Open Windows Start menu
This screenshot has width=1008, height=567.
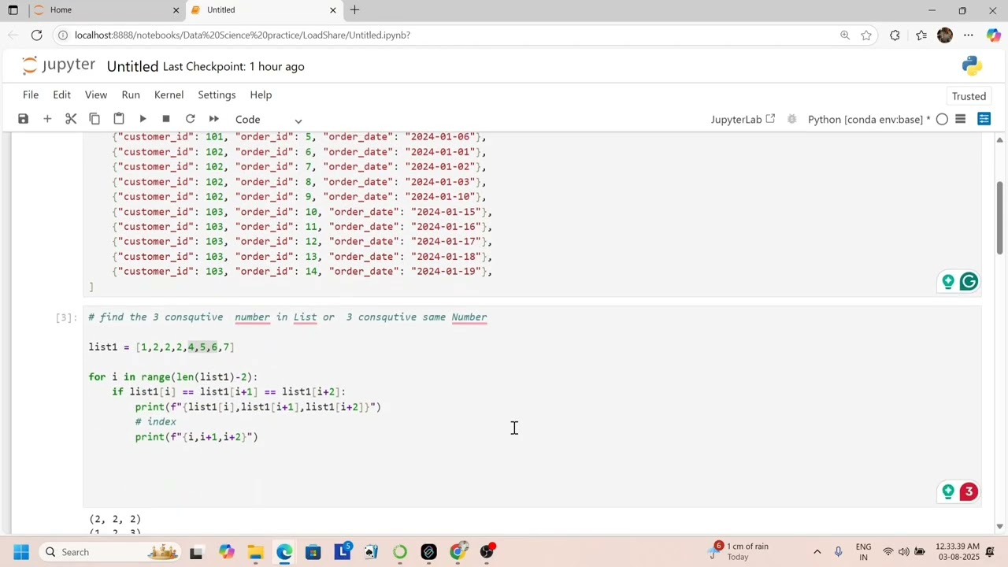point(20,552)
